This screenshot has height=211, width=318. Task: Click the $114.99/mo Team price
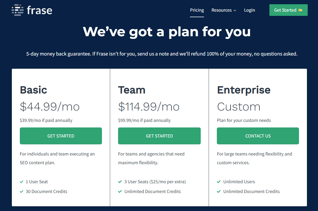coord(149,107)
